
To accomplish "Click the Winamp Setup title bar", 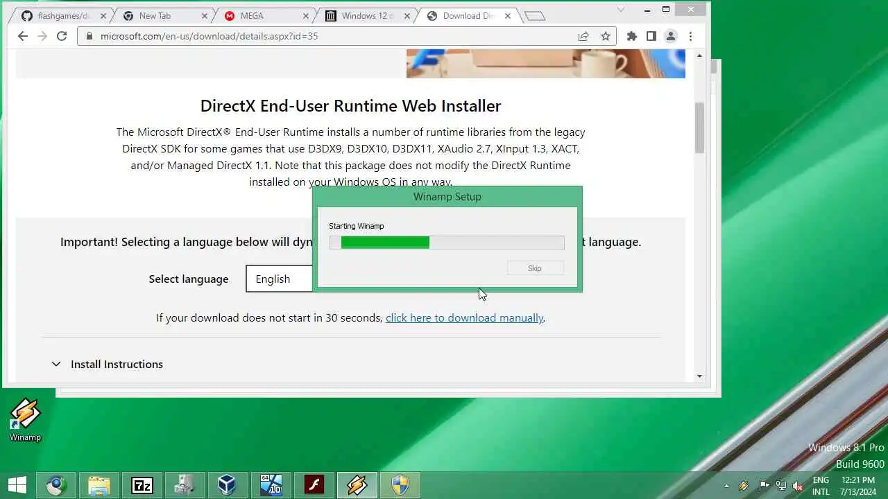I will 447,197.
